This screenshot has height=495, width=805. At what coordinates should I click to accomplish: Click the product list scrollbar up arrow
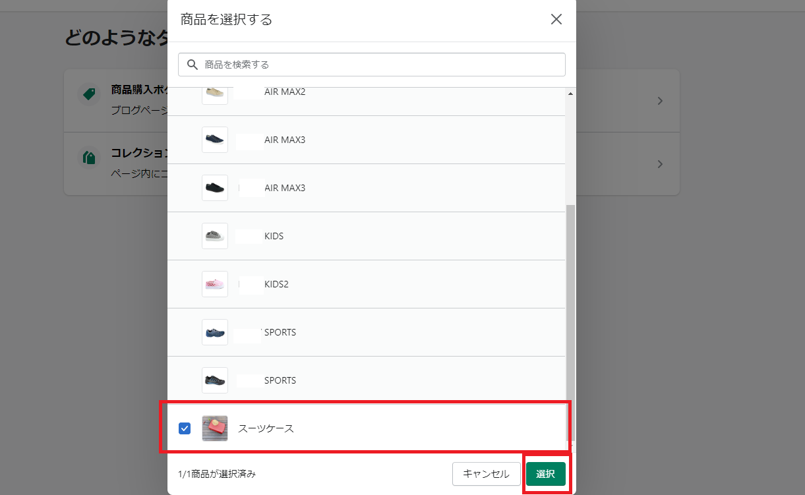(570, 94)
